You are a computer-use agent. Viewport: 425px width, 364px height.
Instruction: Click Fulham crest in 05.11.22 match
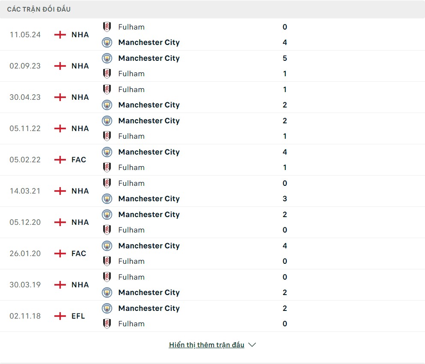(x=107, y=136)
